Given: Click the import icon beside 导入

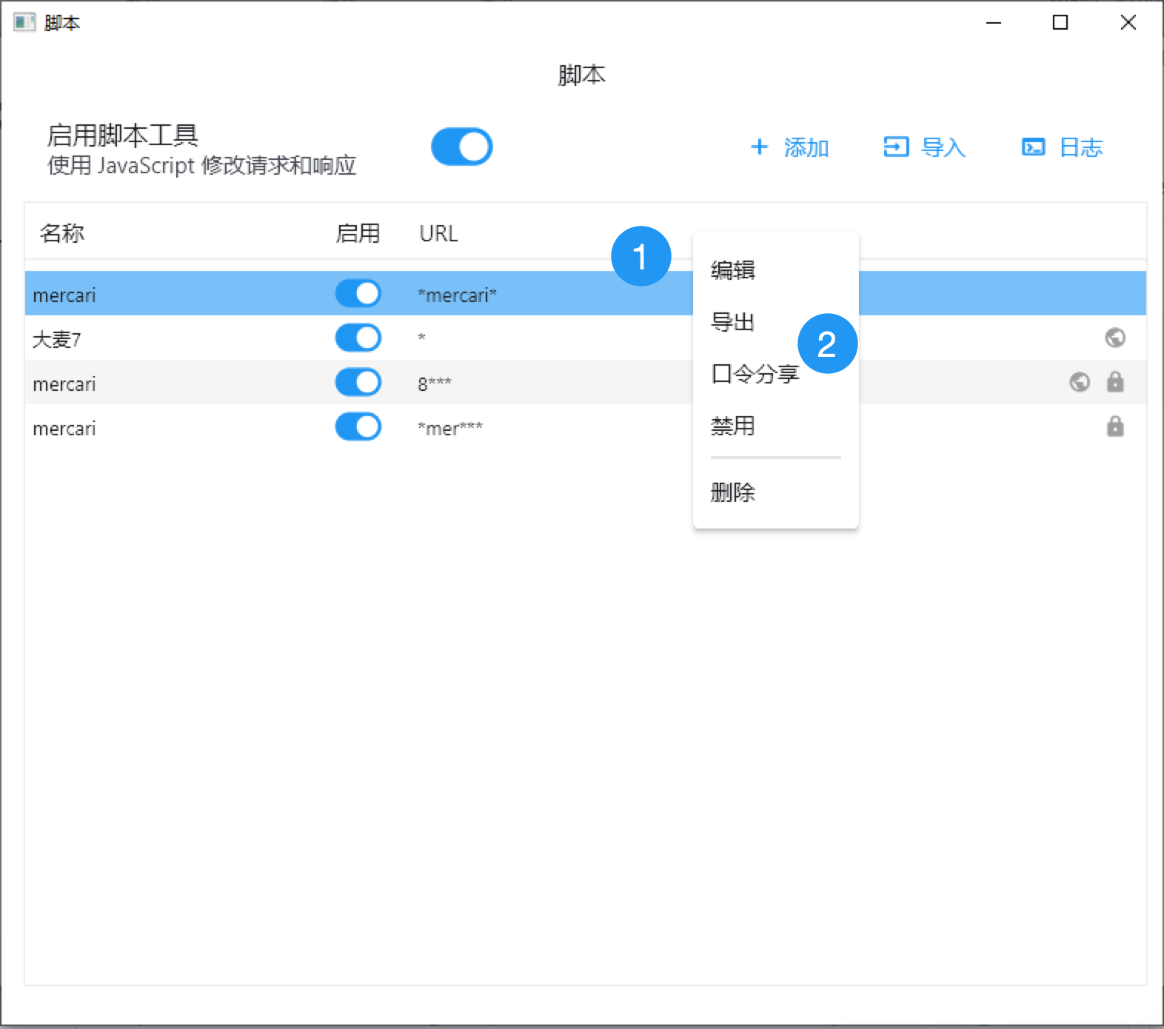Looking at the screenshot, I should coord(895,147).
